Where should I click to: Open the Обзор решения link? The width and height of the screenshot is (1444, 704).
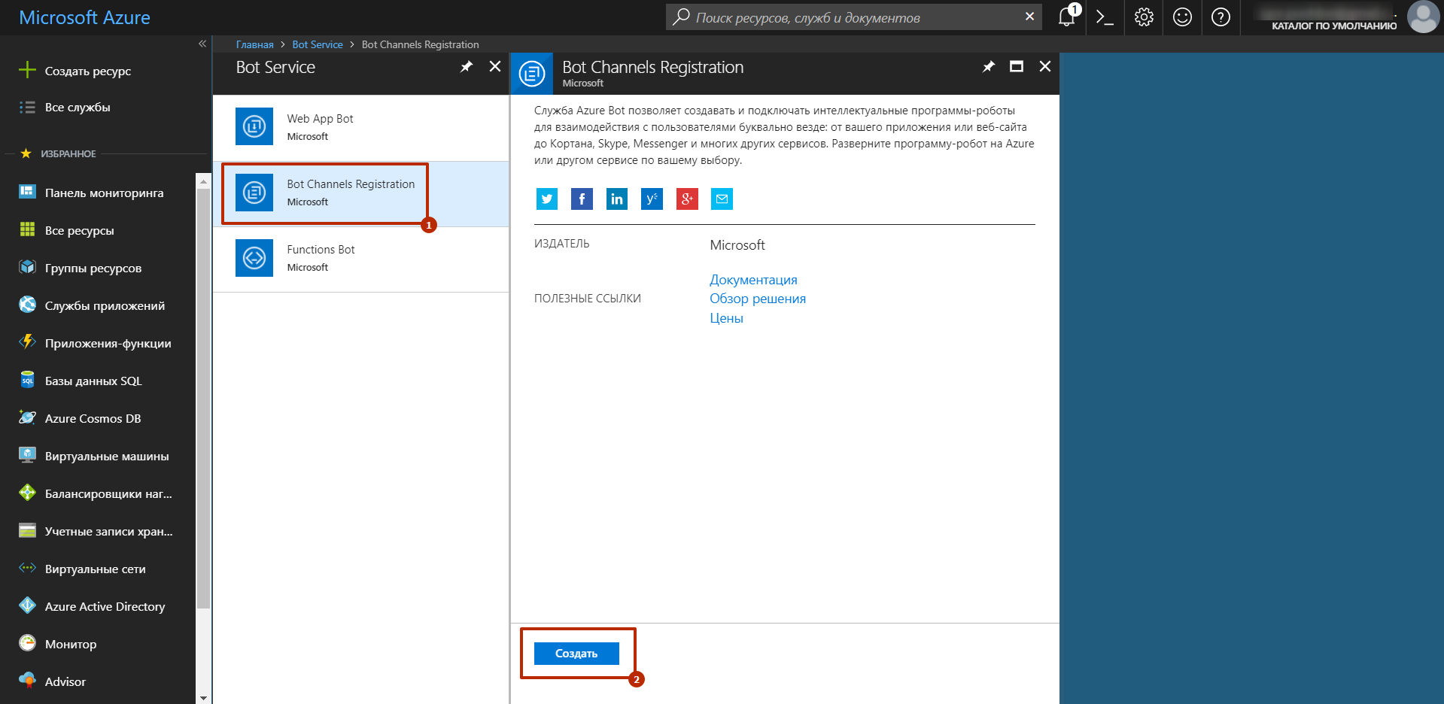758,299
